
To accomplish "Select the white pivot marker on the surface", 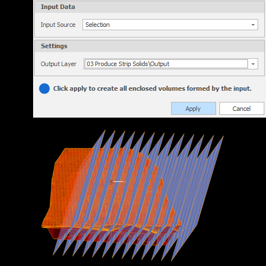I will pos(118,181).
